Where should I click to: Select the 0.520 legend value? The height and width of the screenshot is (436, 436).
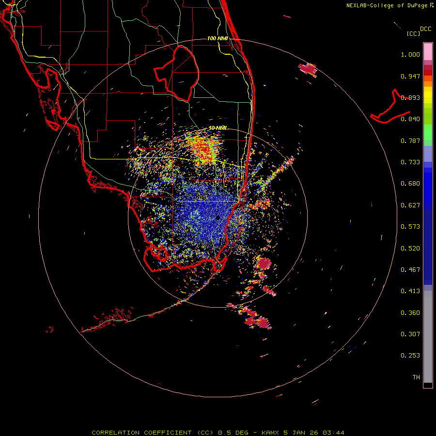click(410, 249)
